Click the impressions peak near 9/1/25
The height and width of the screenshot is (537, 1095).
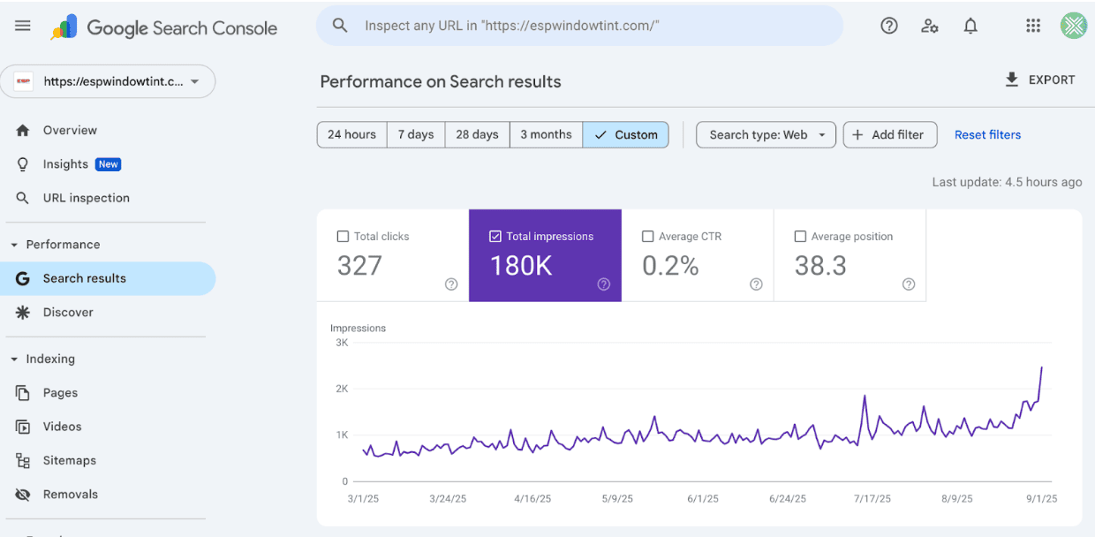(x=1042, y=367)
